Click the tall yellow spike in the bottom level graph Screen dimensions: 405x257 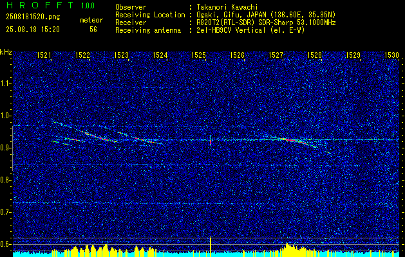[211, 246]
